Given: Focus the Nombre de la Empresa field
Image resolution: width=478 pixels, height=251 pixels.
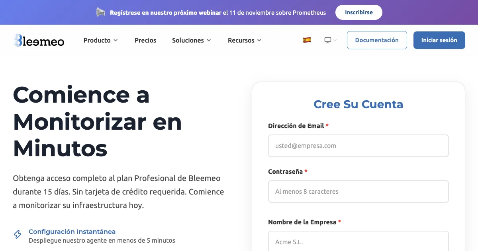Looking at the screenshot, I should click(x=358, y=241).
